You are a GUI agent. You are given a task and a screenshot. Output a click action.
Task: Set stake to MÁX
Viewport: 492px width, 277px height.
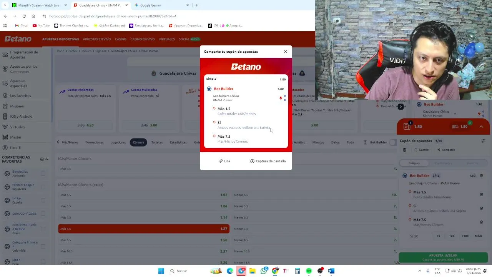click(478, 236)
